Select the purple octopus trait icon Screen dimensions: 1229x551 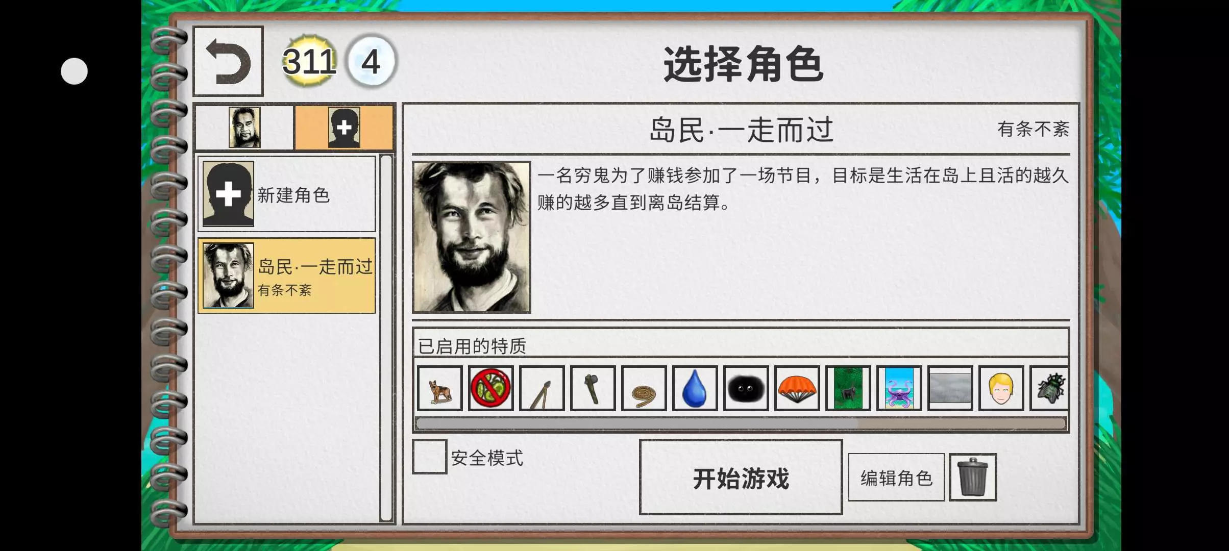click(899, 388)
